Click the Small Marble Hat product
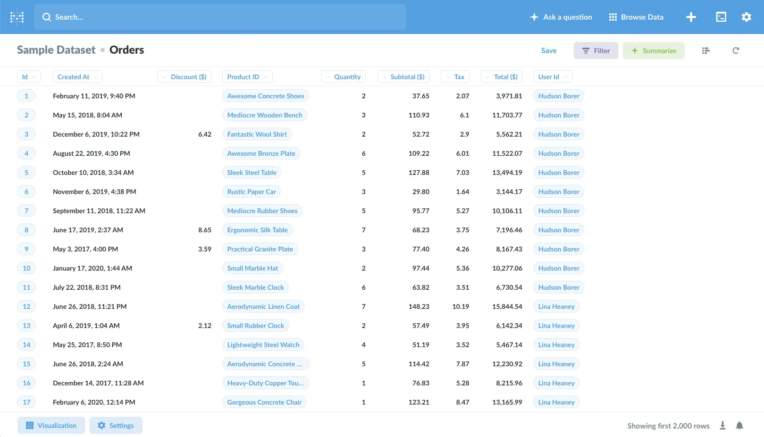The width and height of the screenshot is (764, 437). coord(253,268)
